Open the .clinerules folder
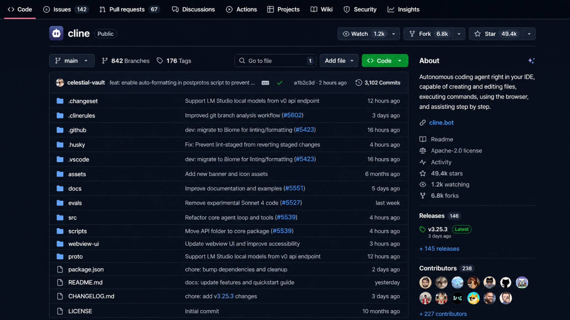 82,115
